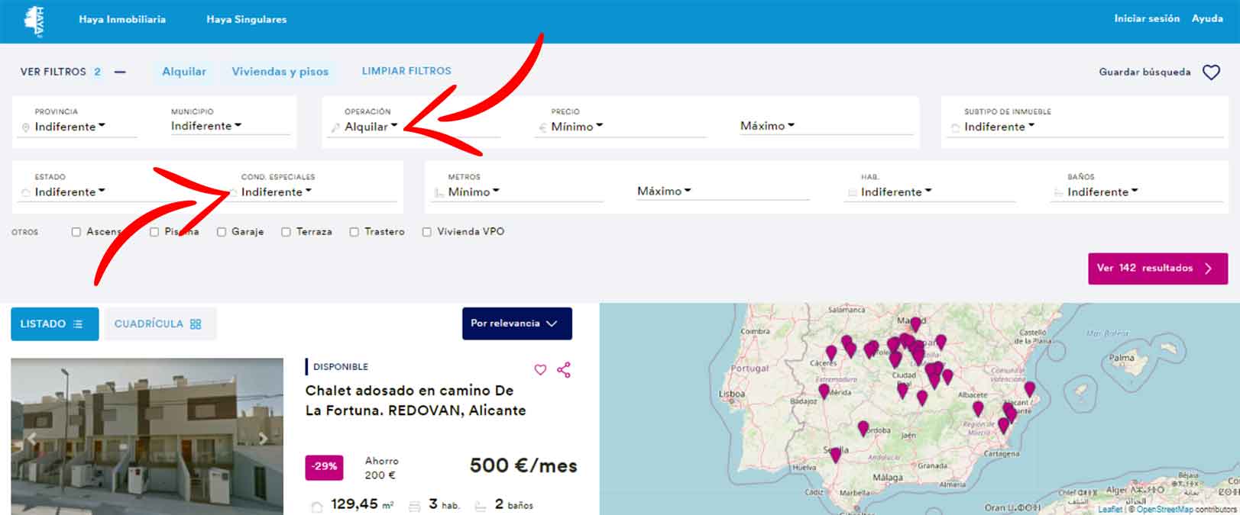This screenshot has height=515, width=1240.
Task: Open the Baños dropdown
Action: click(x=1102, y=192)
